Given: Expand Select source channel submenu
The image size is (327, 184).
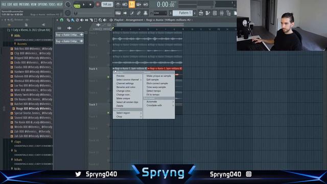Looking at the screenshot, I should coord(127,80).
